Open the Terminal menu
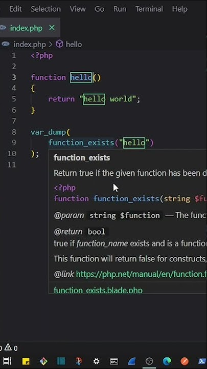 click(x=149, y=9)
